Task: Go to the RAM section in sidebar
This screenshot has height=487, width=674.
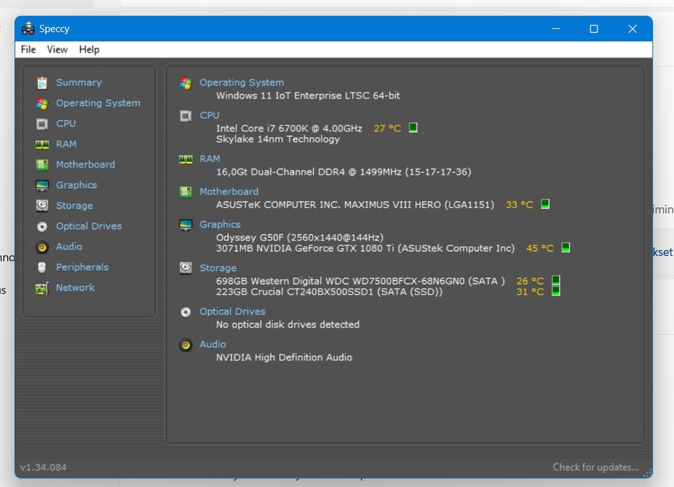Action: pos(66,145)
